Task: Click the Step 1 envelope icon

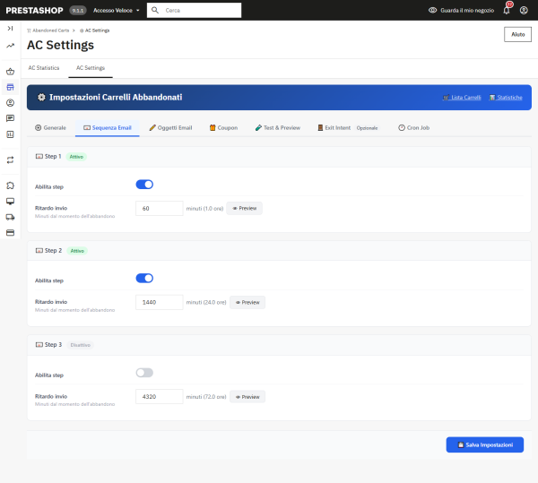Action: coord(39,156)
